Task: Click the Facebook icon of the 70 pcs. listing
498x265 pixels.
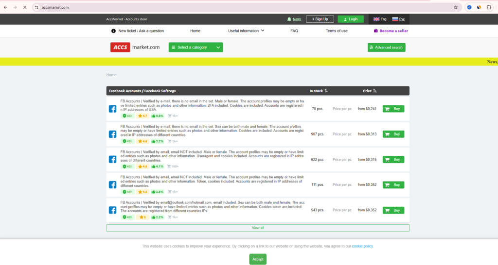Action: (x=112, y=109)
